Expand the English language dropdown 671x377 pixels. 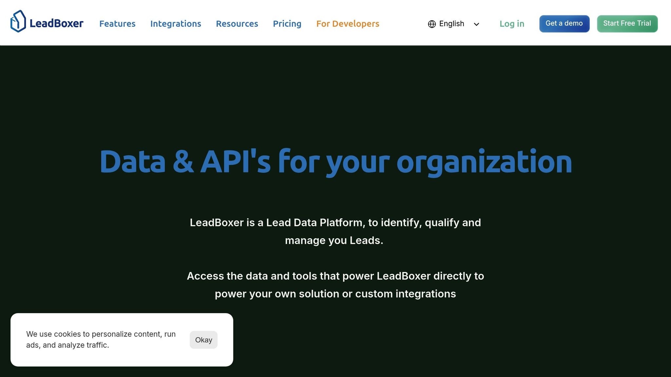(477, 25)
